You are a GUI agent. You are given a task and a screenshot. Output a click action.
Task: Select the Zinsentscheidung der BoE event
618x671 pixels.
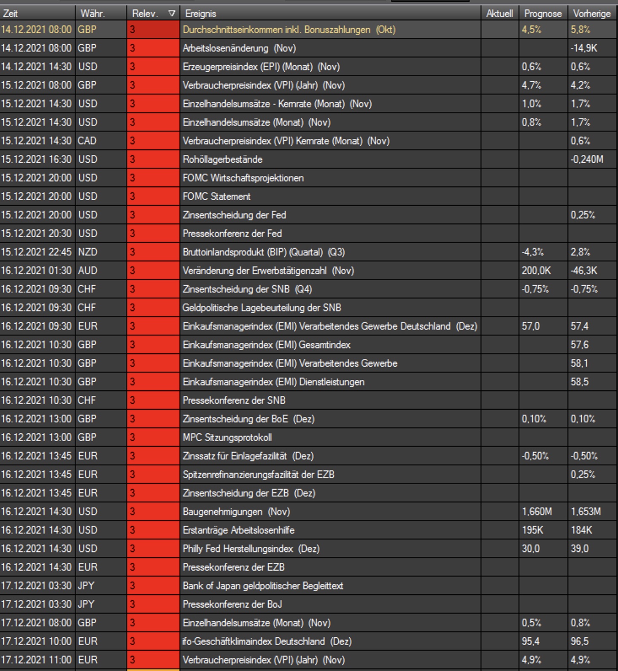pyautogui.click(x=248, y=419)
